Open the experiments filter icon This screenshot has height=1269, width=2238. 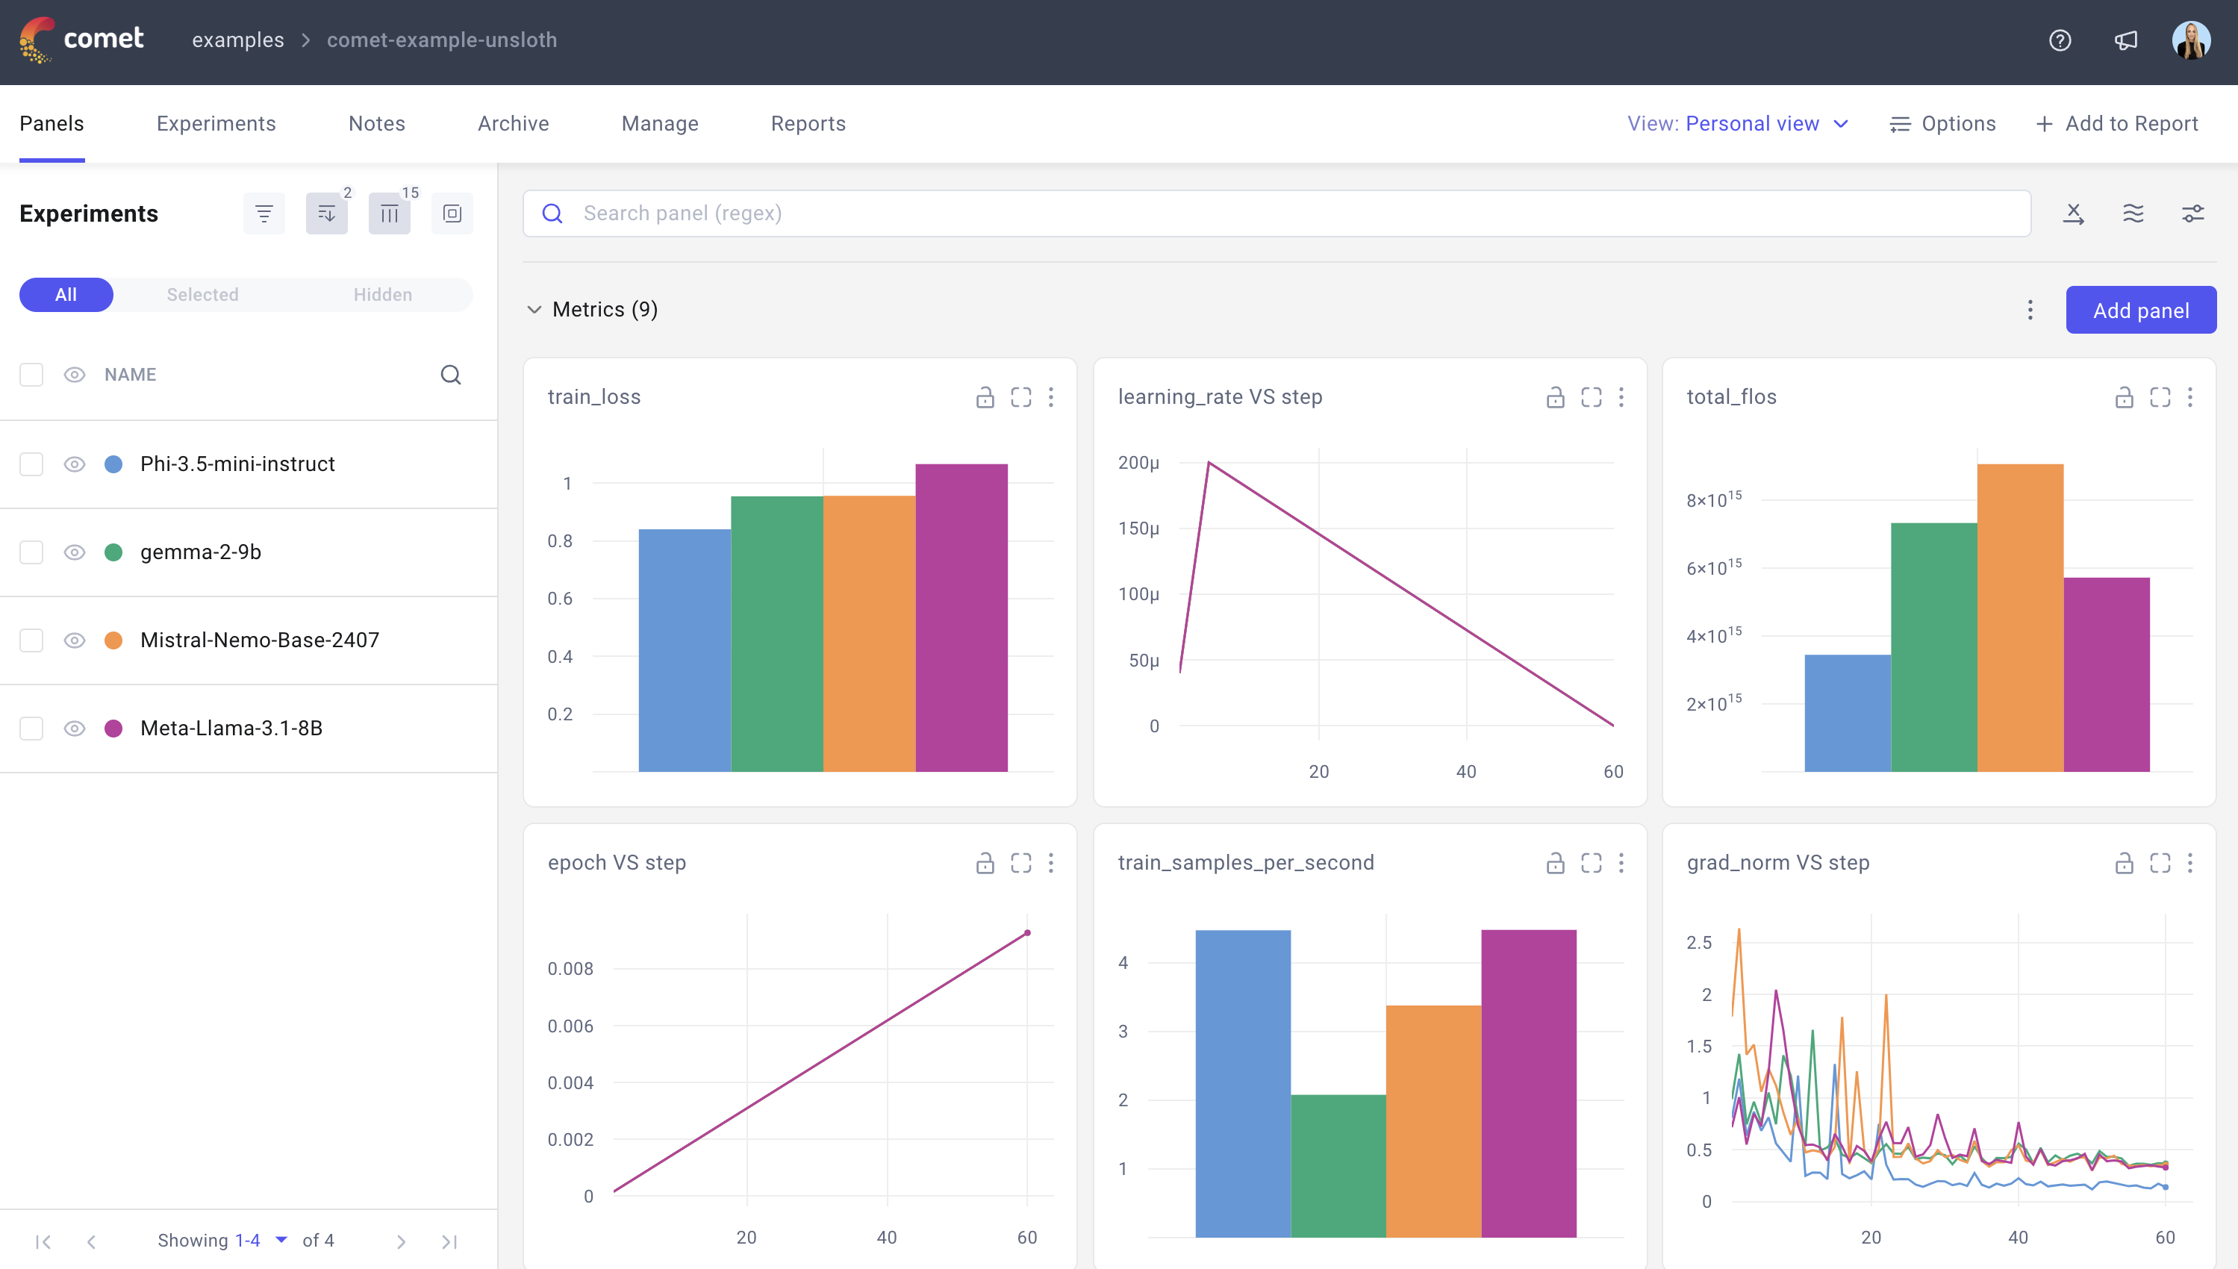pyautogui.click(x=264, y=213)
